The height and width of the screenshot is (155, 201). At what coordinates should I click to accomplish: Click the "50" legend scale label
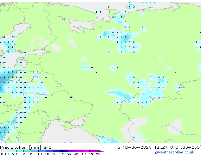tap(98, 154)
